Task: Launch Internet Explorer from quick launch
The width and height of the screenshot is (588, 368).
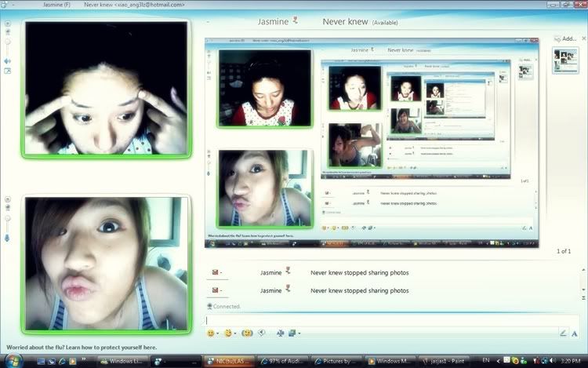Action: coord(62,361)
